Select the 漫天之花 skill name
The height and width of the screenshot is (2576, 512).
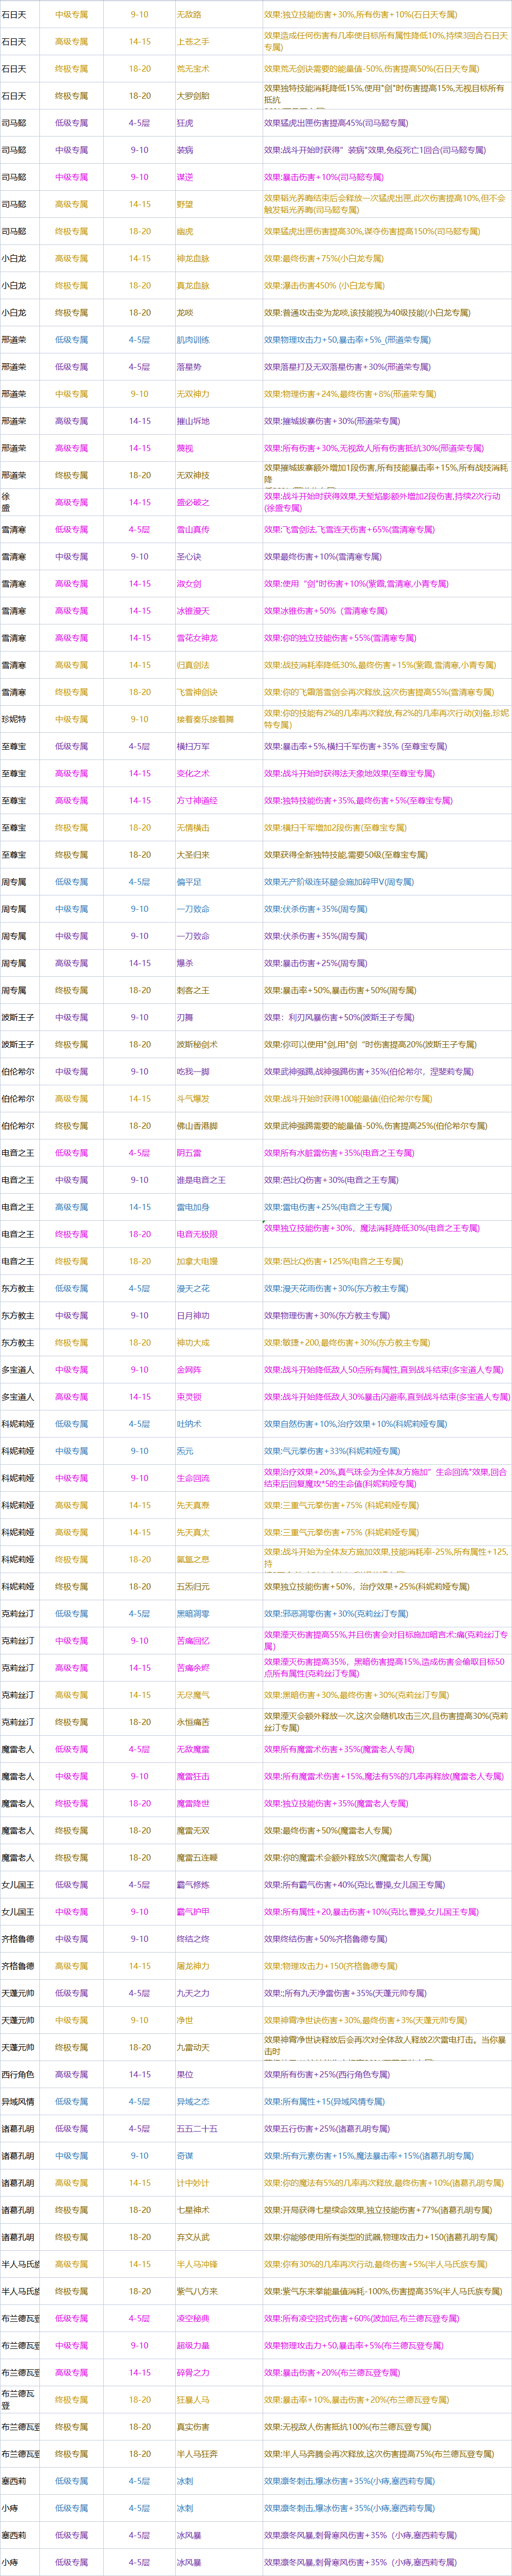point(193,1288)
